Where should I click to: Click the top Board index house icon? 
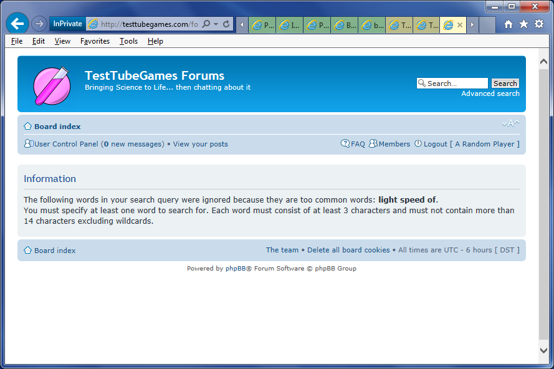click(27, 126)
